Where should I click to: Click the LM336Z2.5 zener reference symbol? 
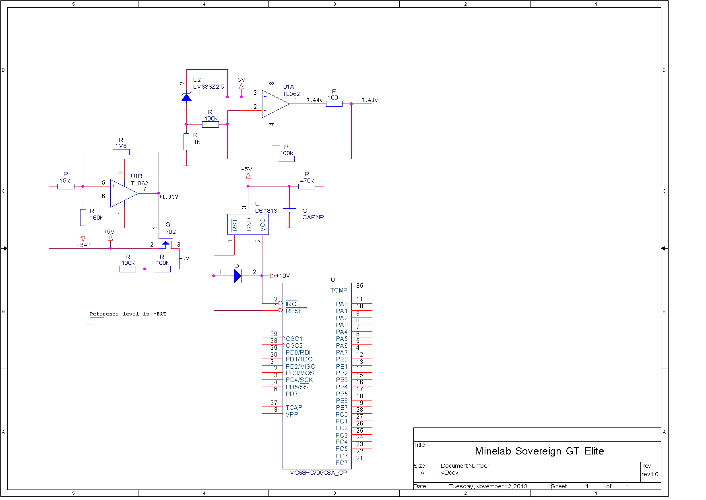point(186,97)
